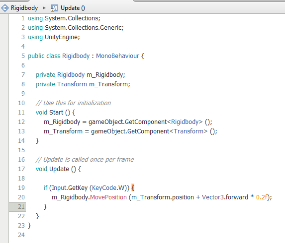The image size is (285, 243).
Task: Click the comment 'Use this for initialization'
Action: 73,103
